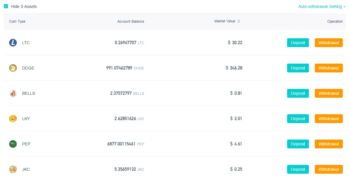Withdraw the DOGE balance
Image resolution: width=349 pixels, height=184 pixels.
[x=329, y=68]
